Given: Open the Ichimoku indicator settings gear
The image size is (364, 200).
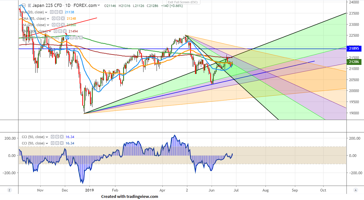Looking at the screenshot, I should click(x=72, y=38).
